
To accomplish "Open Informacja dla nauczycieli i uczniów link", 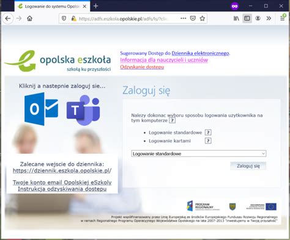I will click(164, 60).
